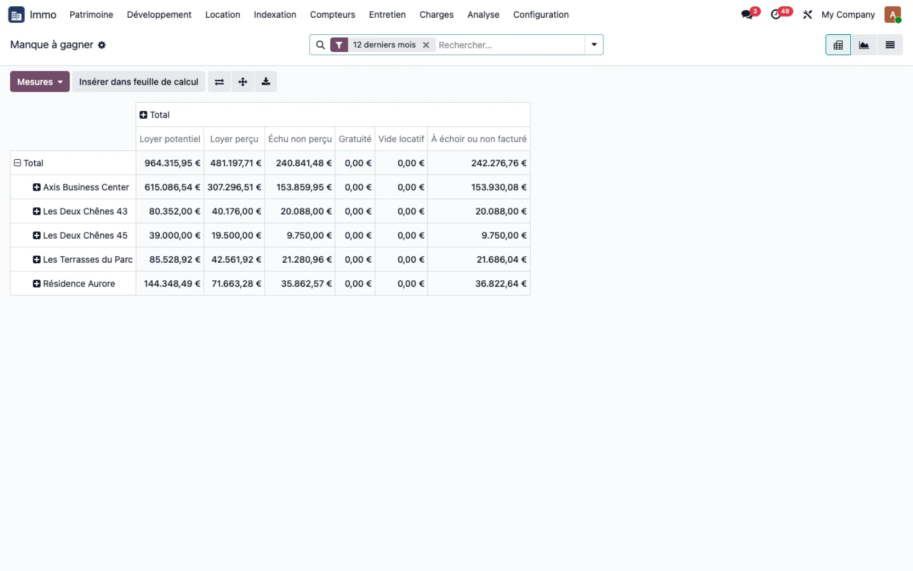Open the Configuration menu
The image size is (913, 571).
click(x=541, y=15)
